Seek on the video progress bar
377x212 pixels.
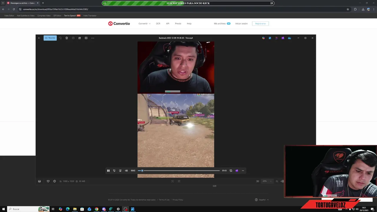pos(179,170)
